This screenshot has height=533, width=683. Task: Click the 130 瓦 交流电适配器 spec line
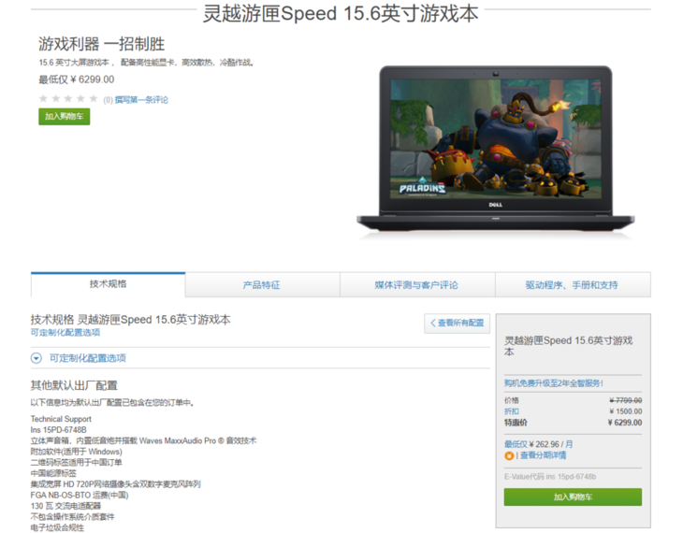point(65,506)
